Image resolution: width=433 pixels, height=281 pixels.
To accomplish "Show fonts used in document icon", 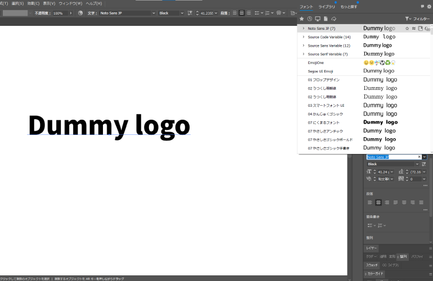I will coord(326,19).
